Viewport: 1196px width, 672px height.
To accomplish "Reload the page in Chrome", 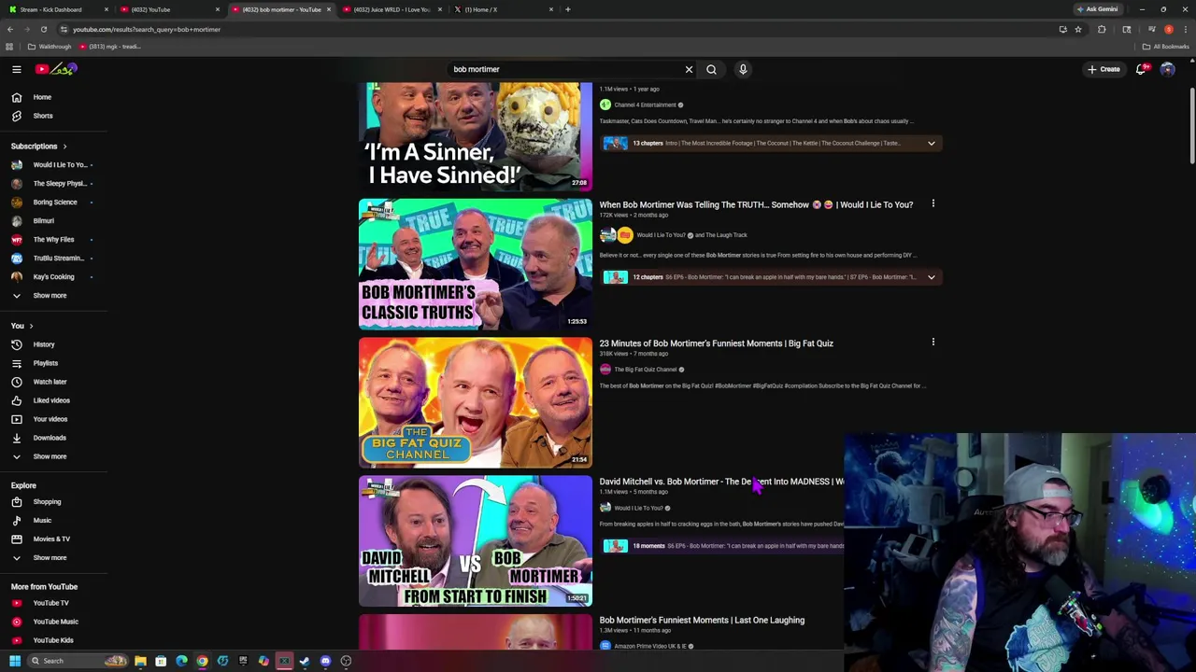I will 43,29.
